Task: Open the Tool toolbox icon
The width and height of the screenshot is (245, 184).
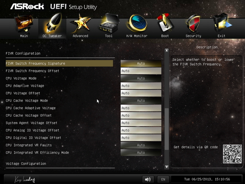Action: pyautogui.click(x=109, y=23)
